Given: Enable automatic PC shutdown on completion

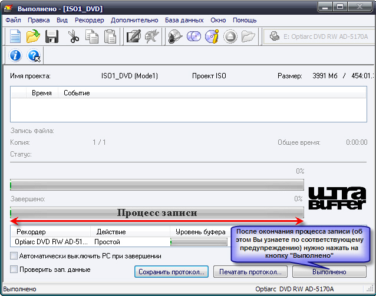Looking at the screenshot, I should click(14, 257).
